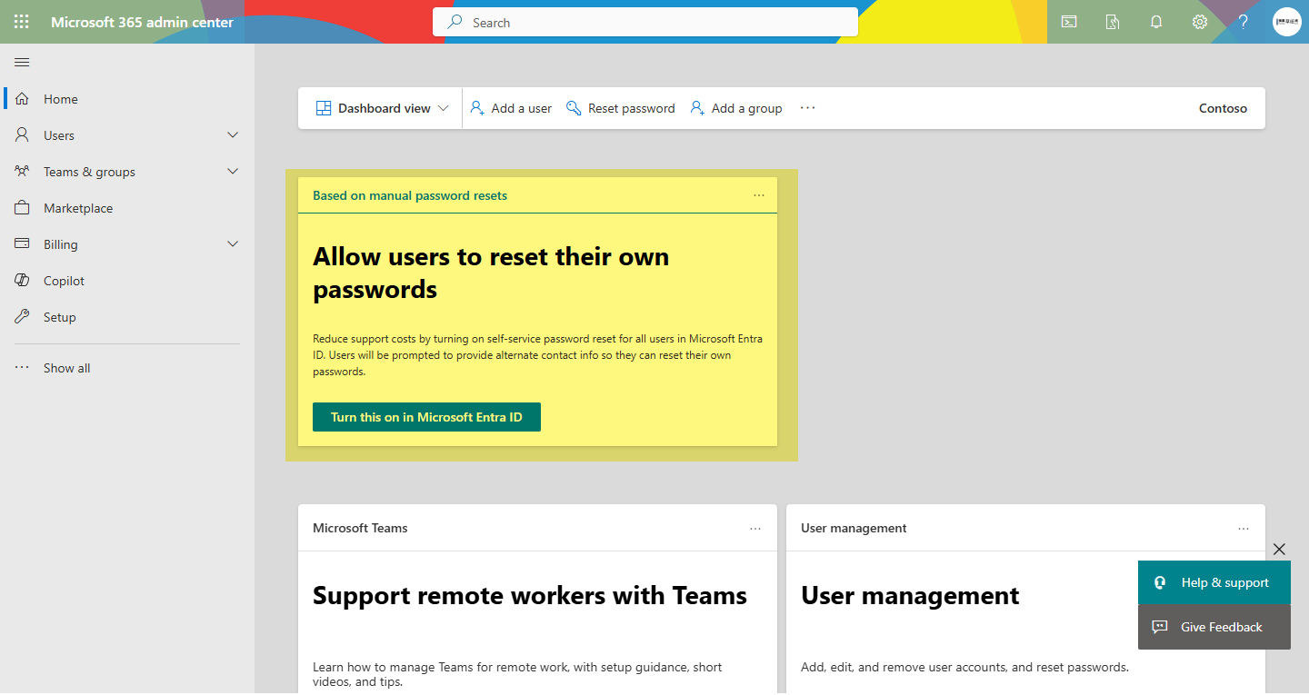Image resolution: width=1309 pixels, height=695 pixels.
Task: Click the Copilot logo icon in the sidebar
Action: (x=23, y=281)
